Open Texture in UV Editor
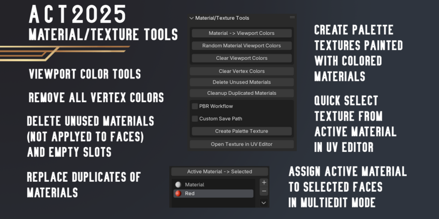This screenshot has width=439, height=219. click(241, 144)
